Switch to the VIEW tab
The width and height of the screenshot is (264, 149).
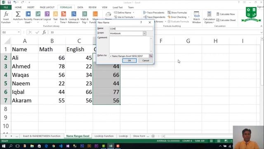point(104,7)
